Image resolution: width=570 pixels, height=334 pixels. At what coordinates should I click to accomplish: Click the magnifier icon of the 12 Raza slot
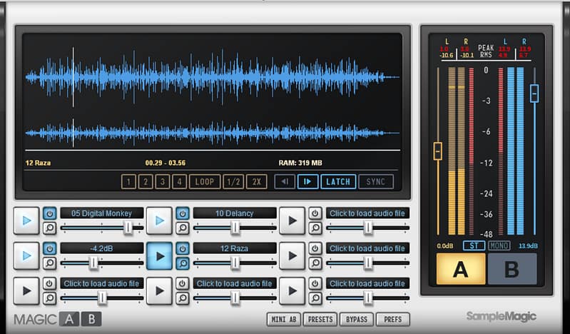[x=183, y=263]
